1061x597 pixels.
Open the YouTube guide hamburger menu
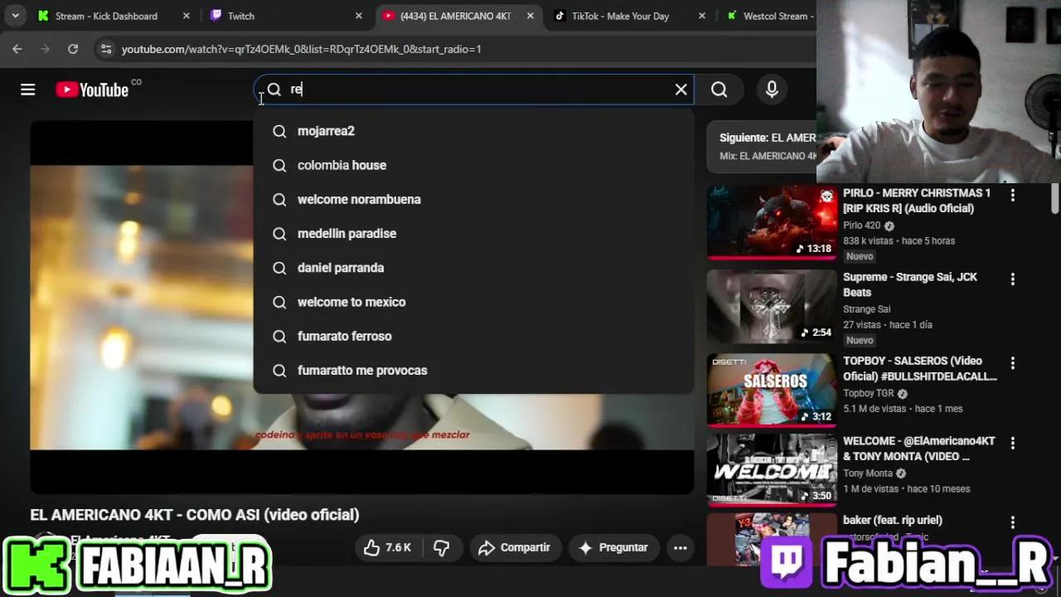click(x=28, y=90)
